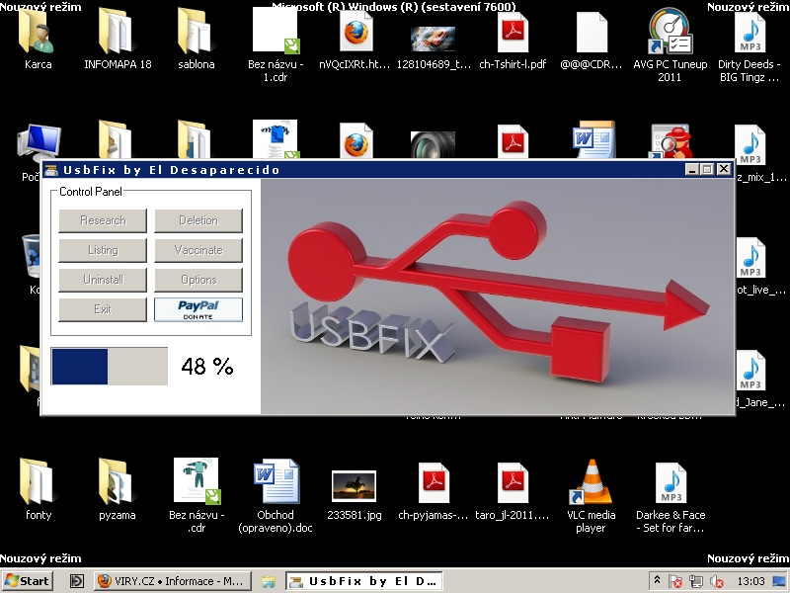Image resolution: width=790 pixels, height=593 pixels.
Task: Select the z_mix_1 MP3 file icon
Action: (x=750, y=145)
